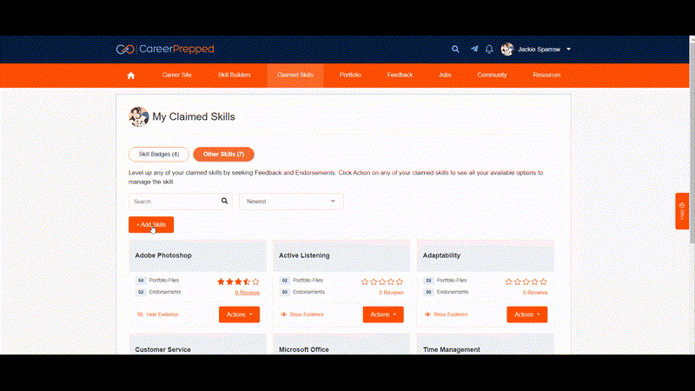The image size is (695, 391).
Task: Open Active Listening 0 Reviews link
Action: (x=391, y=293)
